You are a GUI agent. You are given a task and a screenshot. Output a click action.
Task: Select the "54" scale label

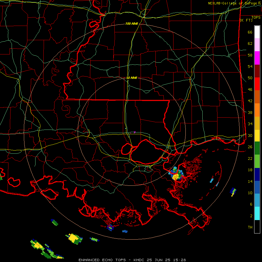[250, 66]
